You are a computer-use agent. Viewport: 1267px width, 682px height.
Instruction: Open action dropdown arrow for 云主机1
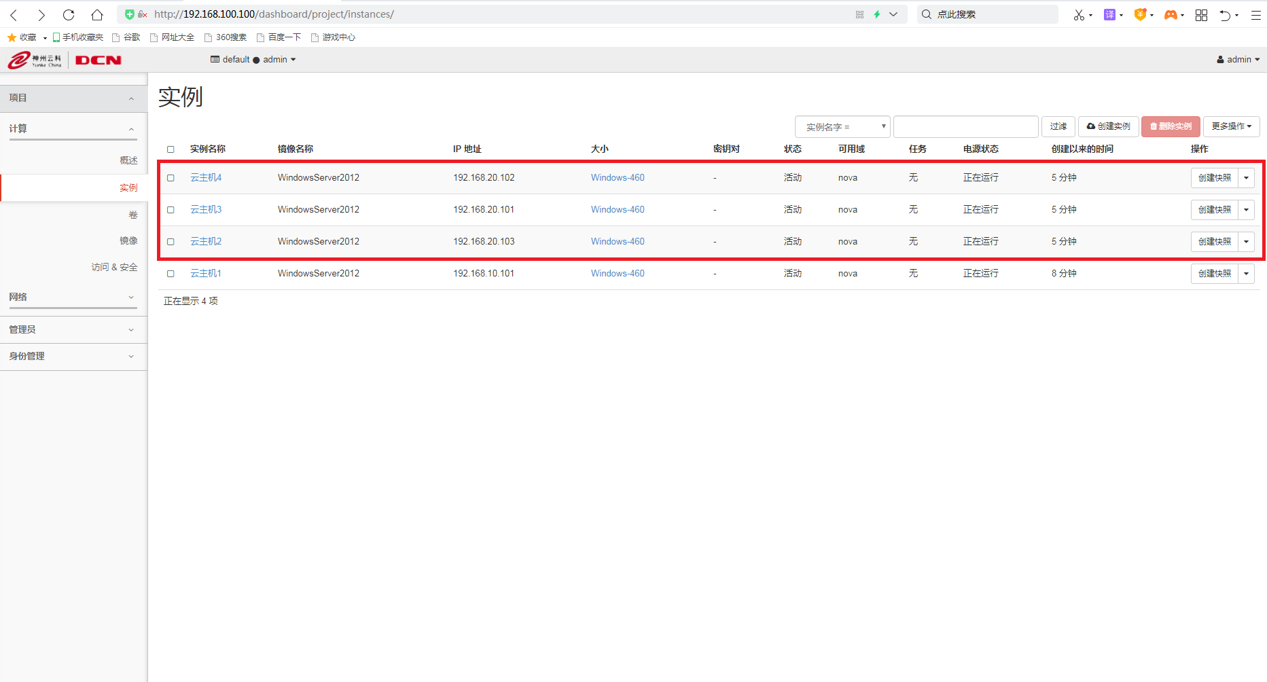pyautogui.click(x=1246, y=274)
